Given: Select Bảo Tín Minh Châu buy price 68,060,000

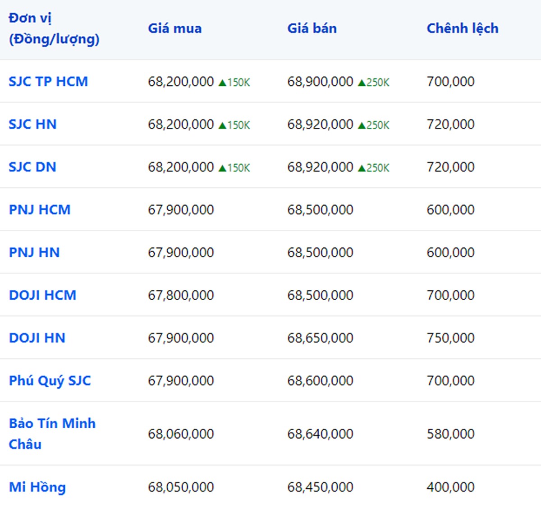Looking at the screenshot, I should point(181,434).
